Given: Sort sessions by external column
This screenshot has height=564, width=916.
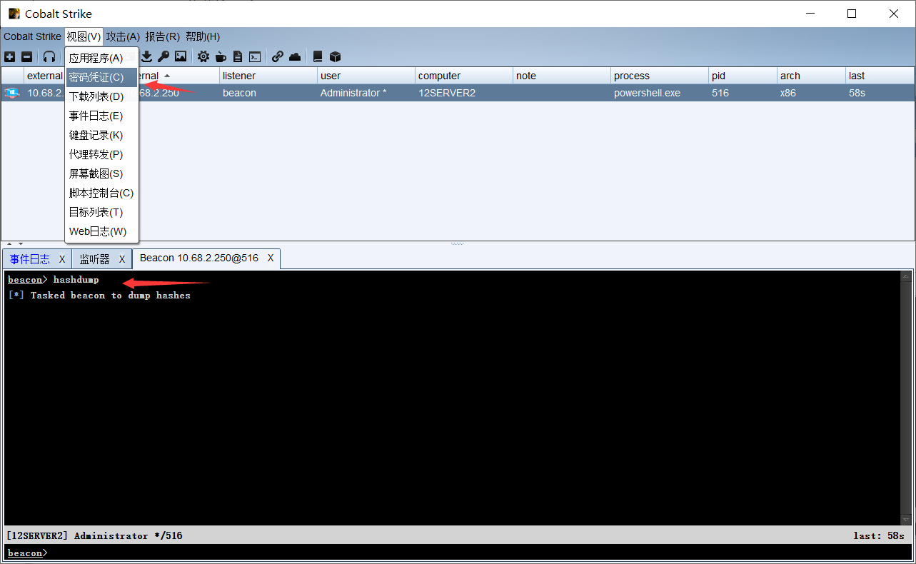Looking at the screenshot, I should [x=44, y=76].
